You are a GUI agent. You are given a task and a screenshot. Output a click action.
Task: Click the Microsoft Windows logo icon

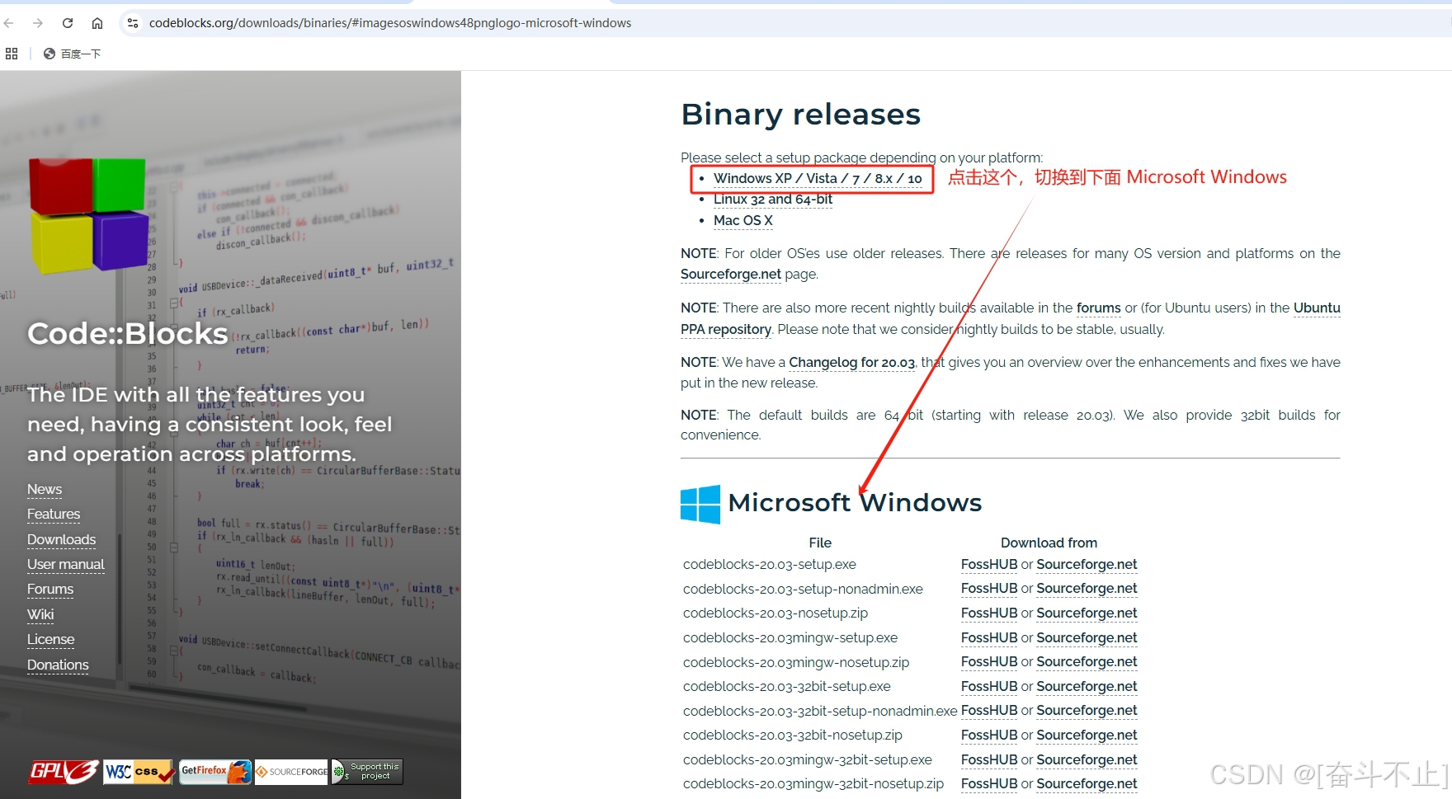click(x=700, y=504)
